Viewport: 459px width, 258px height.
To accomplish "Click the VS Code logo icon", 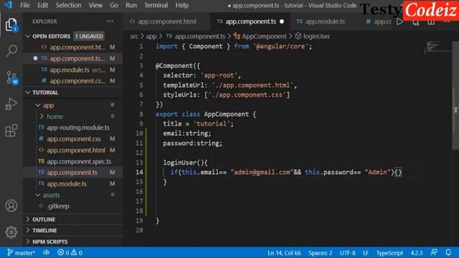I will tap(8, 5).
